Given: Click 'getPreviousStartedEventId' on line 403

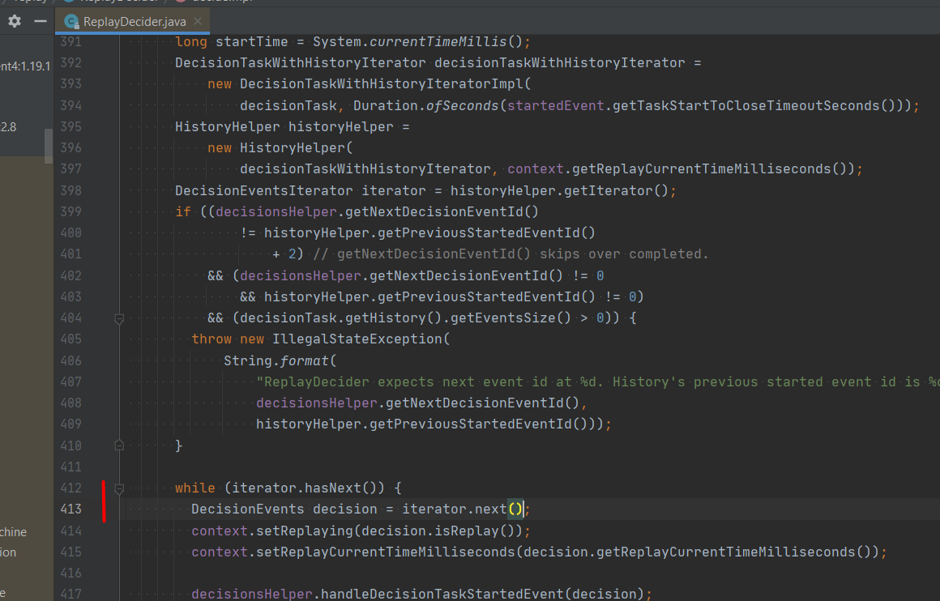Looking at the screenshot, I should 478,296.
